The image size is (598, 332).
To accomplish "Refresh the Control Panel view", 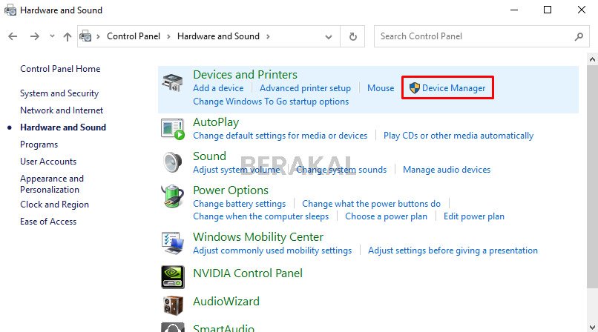I will click(353, 36).
